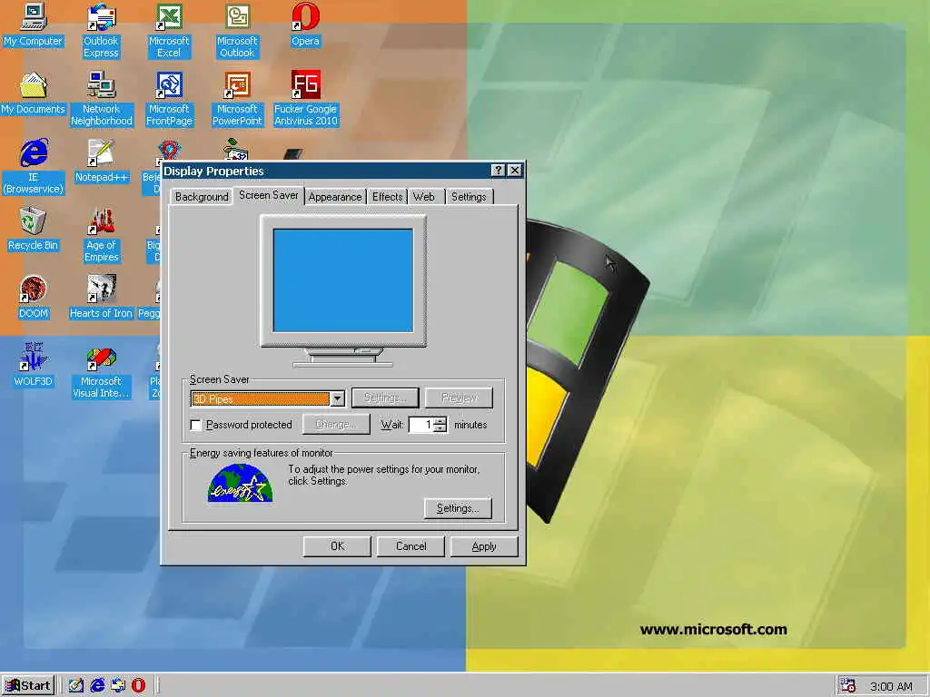
Task: Select the Antivirus 2010 desktop icon
Action: point(305,99)
